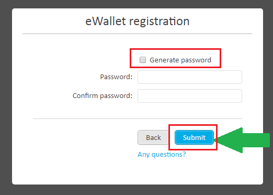Image resolution: width=273 pixels, height=195 pixels.
Task: Click the divider line under the heading
Action: point(138,34)
